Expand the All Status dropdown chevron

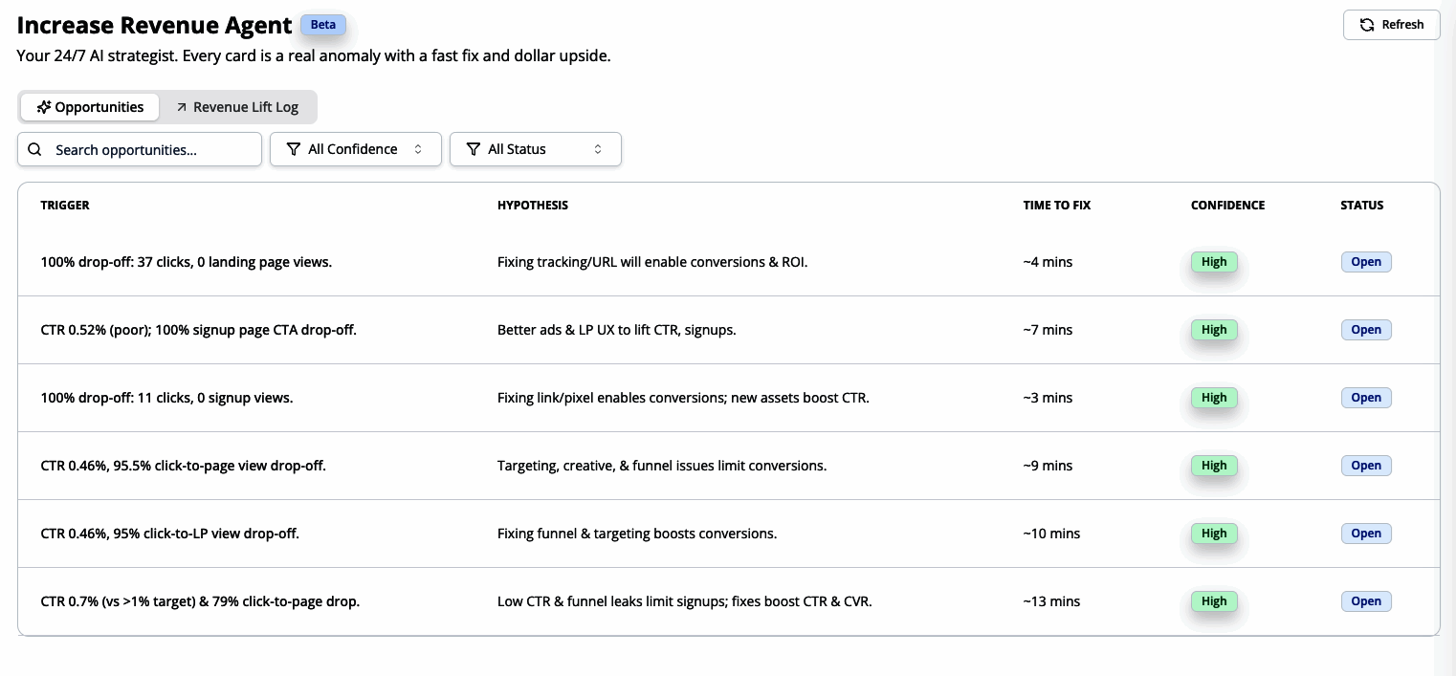click(x=598, y=149)
